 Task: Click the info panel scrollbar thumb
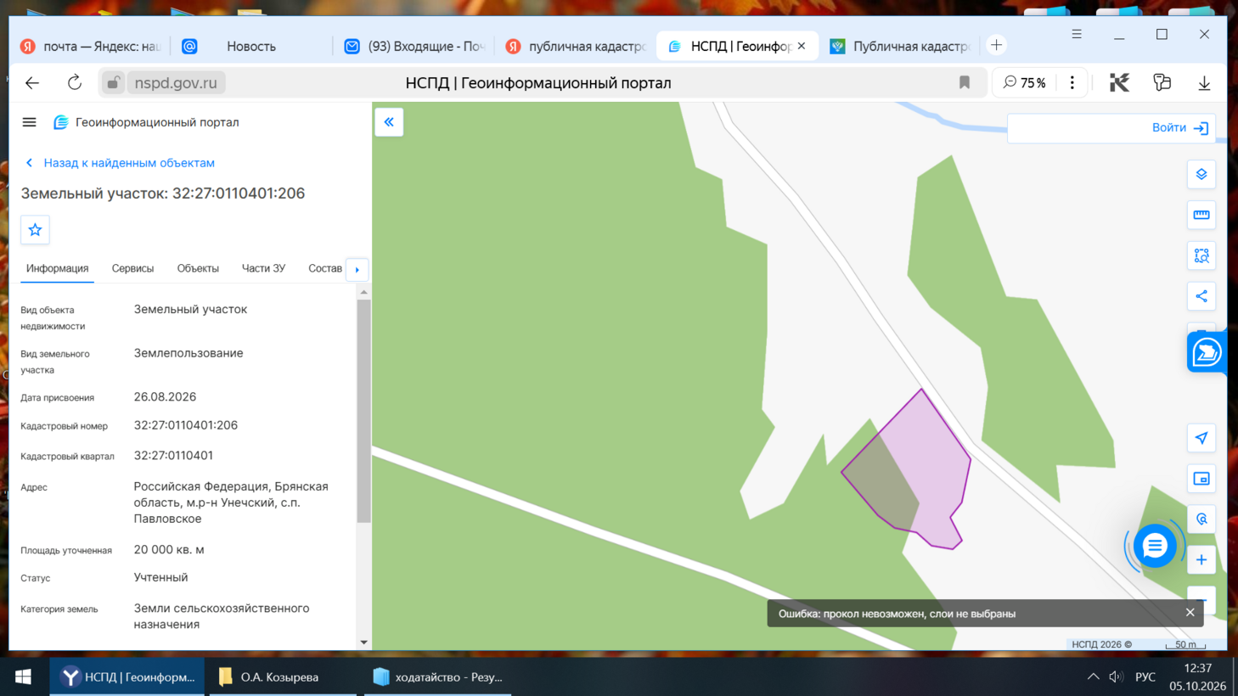tap(363, 412)
